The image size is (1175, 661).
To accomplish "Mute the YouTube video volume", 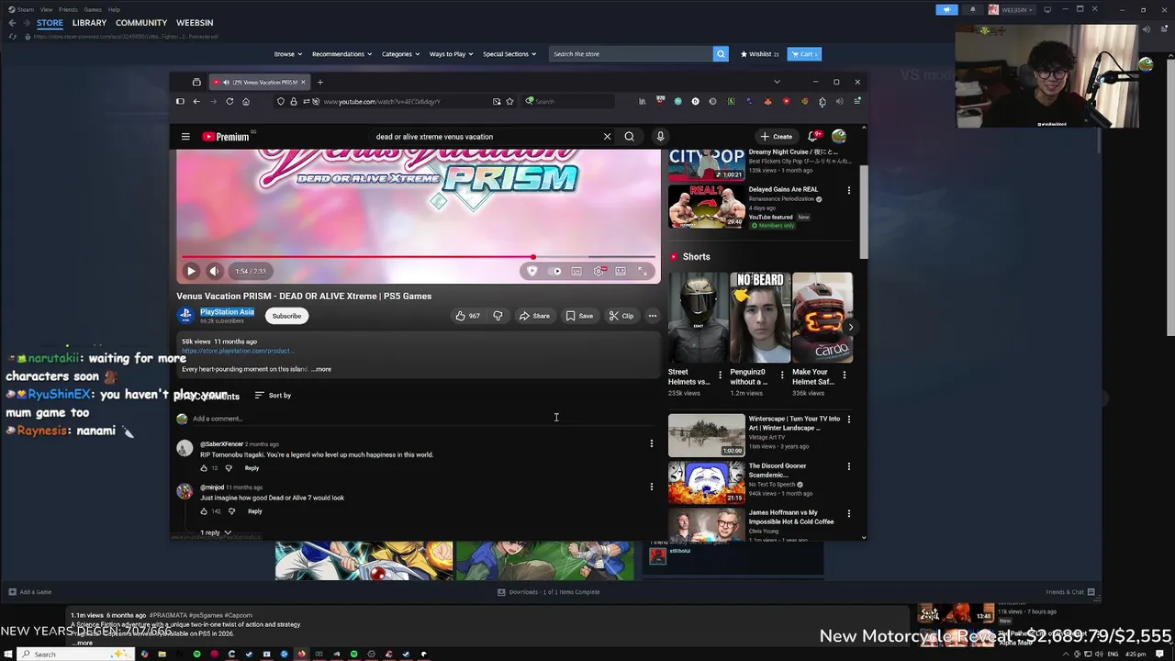I will tap(214, 271).
